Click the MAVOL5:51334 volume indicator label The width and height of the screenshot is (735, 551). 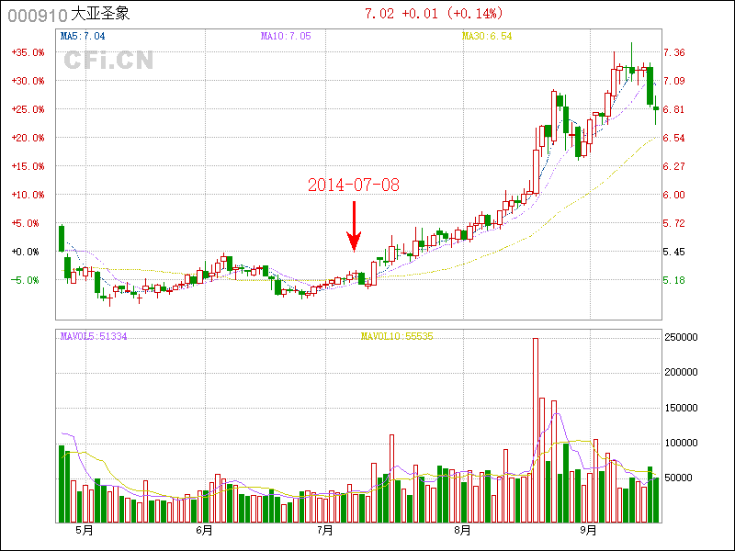coord(94,337)
